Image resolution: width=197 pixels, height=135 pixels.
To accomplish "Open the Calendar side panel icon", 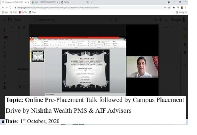I will (x=185, y=28).
